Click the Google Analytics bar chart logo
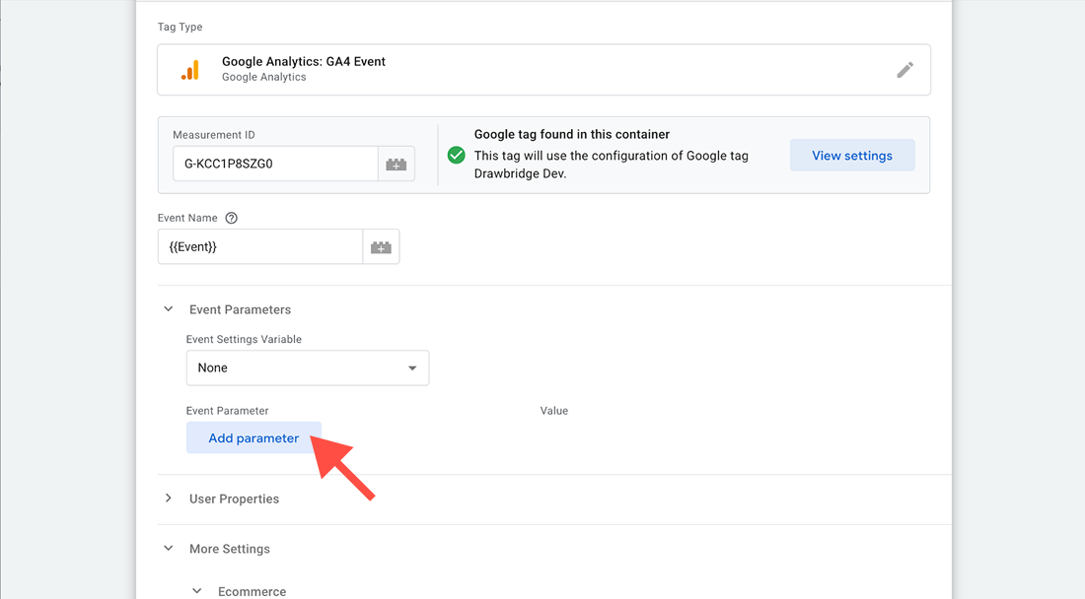This screenshot has width=1085, height=599. pos(190,70)
